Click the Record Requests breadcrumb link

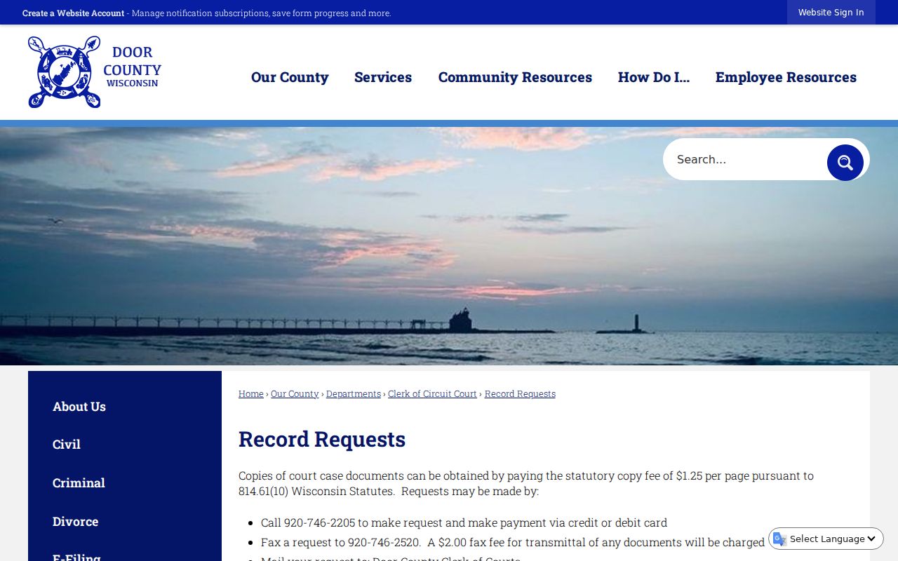(x=520, y=394)
